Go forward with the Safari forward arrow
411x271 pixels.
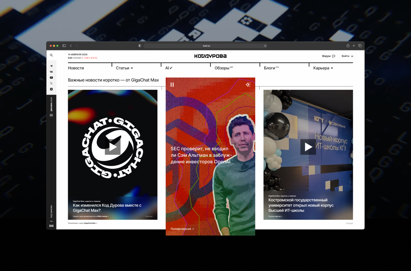click(76, 46)
